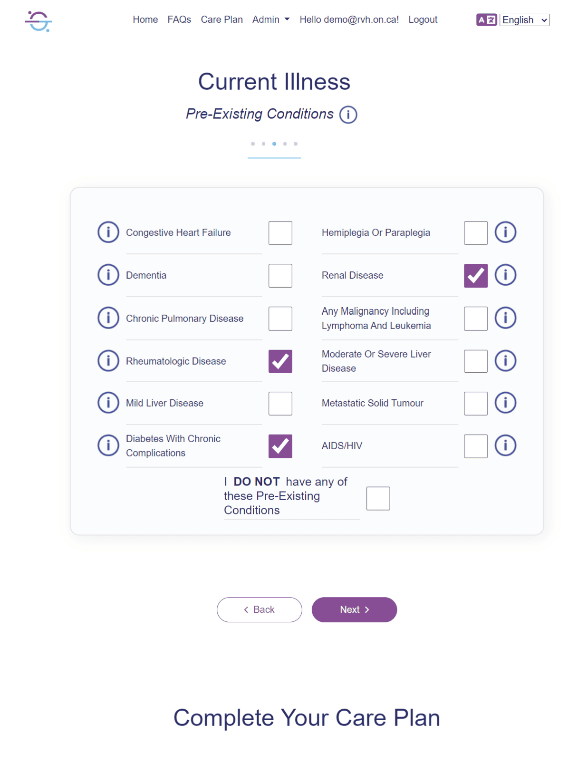Open the FAQs page
This screenshot has width=568, height=764.
point(179,19)
